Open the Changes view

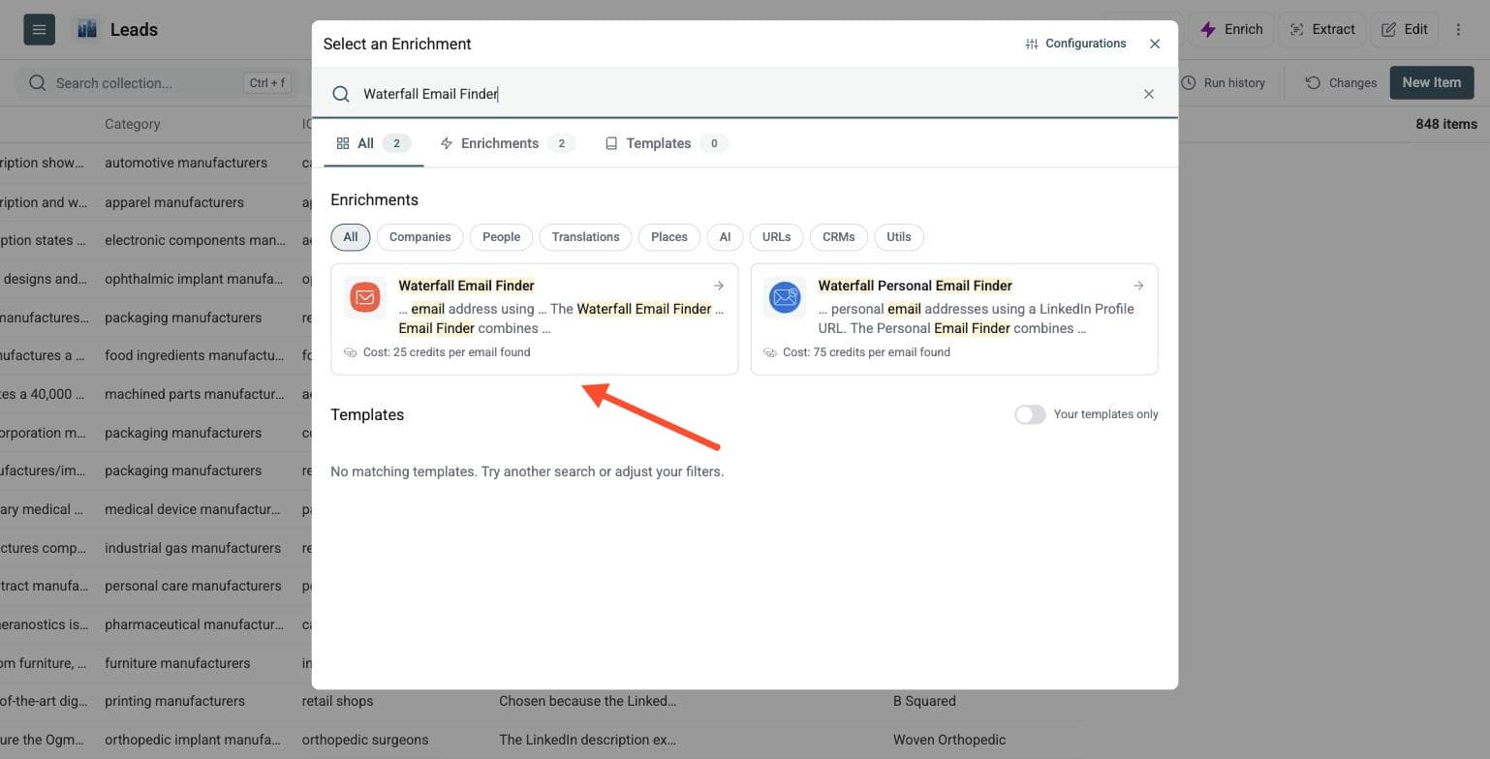coord(1341,83)
